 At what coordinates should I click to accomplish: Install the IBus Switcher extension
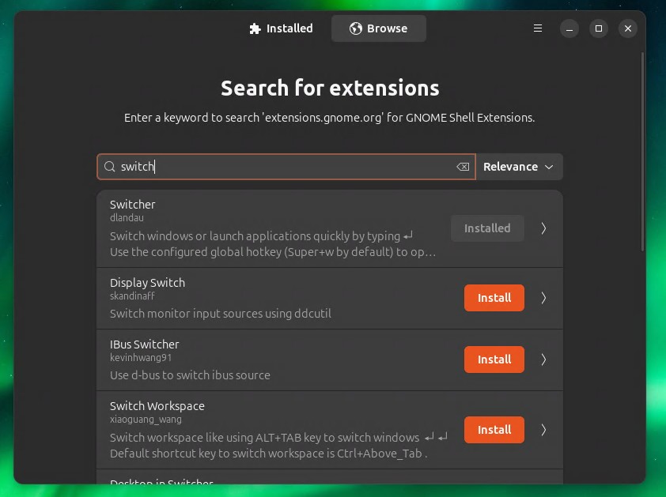point(494,360)
